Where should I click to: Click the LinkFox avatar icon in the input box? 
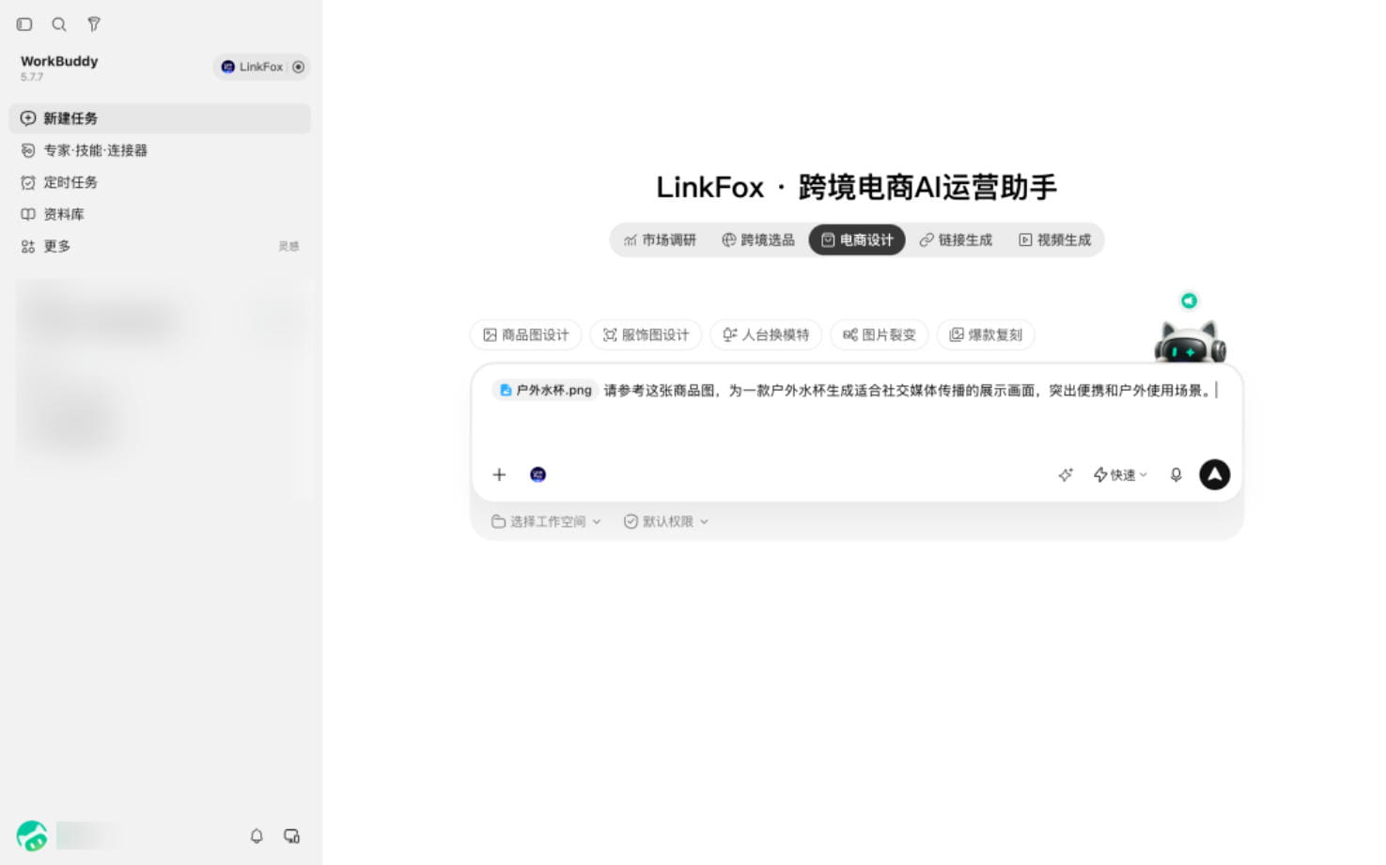[538, 475]
